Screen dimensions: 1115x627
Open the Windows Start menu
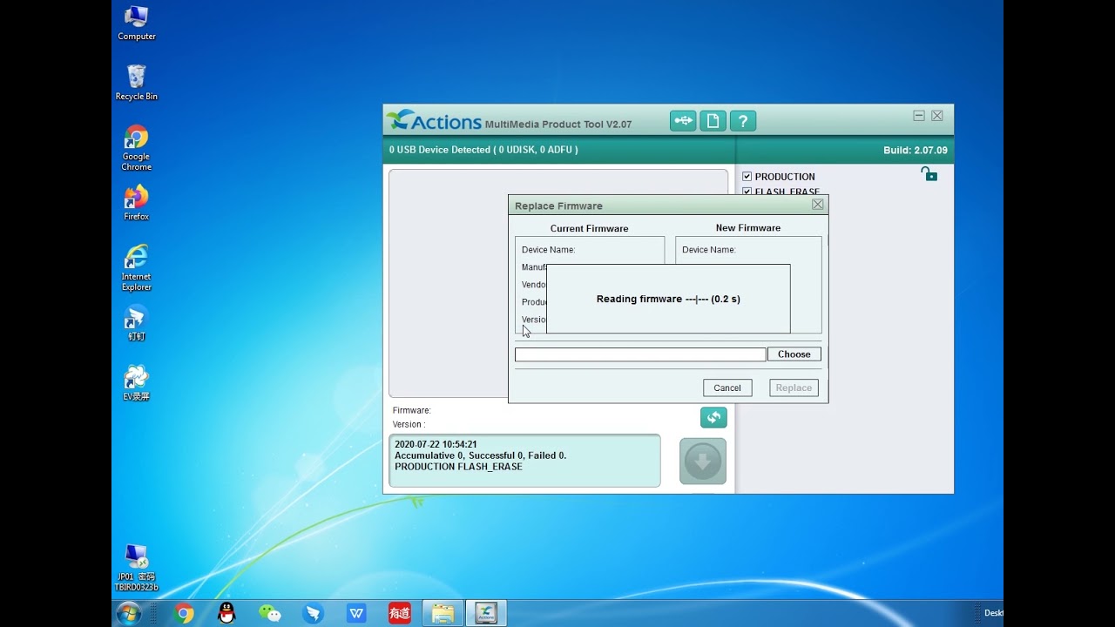pyautogui.click(x=128, y=613)
